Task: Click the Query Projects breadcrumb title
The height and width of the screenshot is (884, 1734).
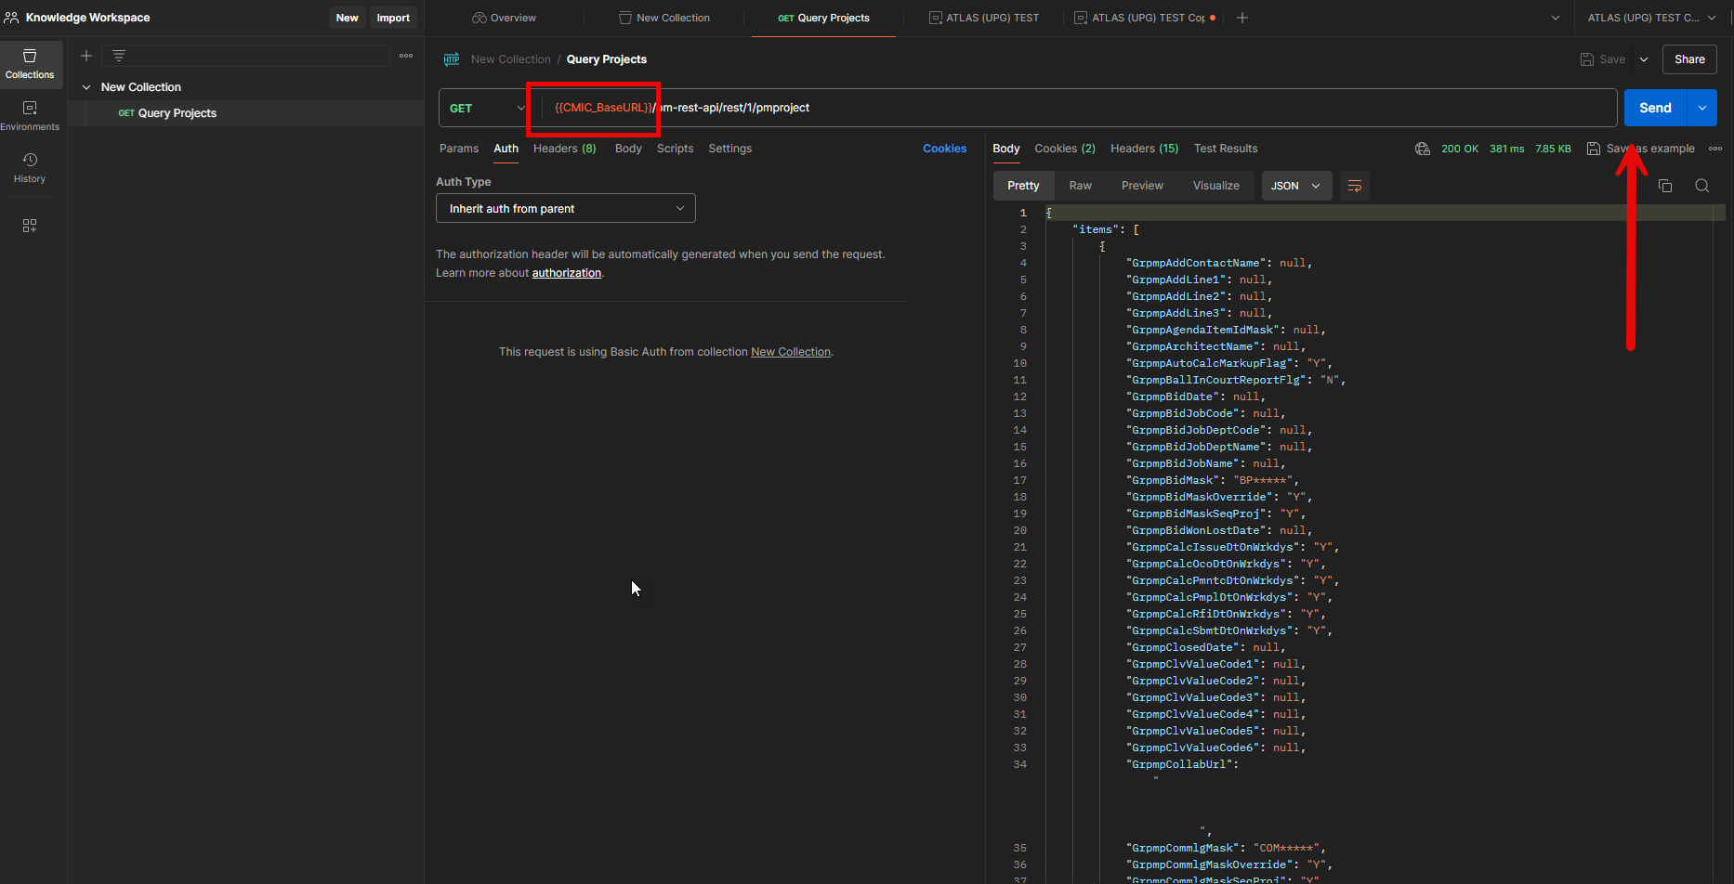Action: (x=607, y=59)
